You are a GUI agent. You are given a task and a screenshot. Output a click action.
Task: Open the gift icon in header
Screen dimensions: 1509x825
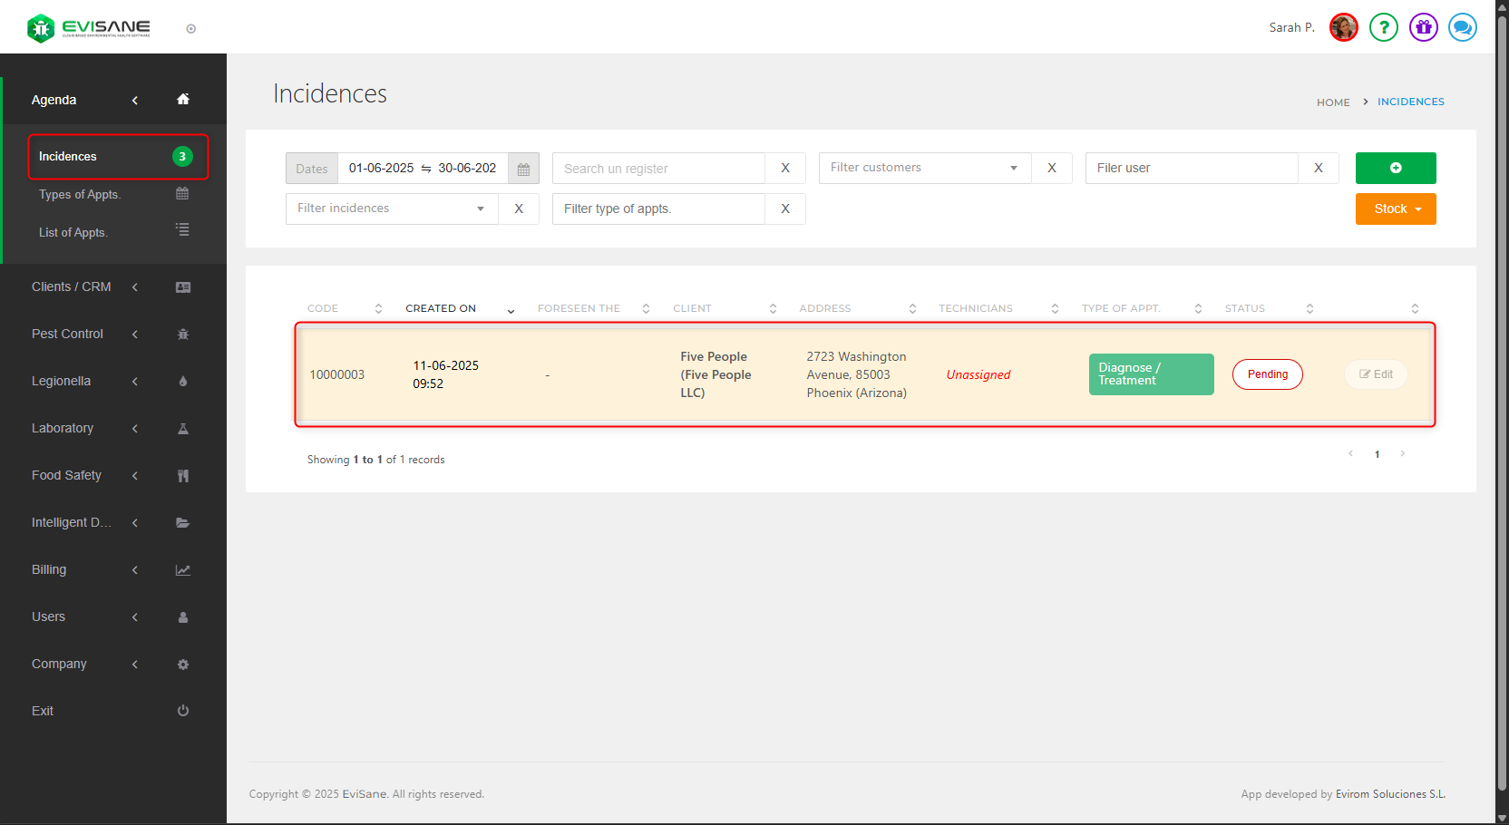click(x=1423, y=27)
